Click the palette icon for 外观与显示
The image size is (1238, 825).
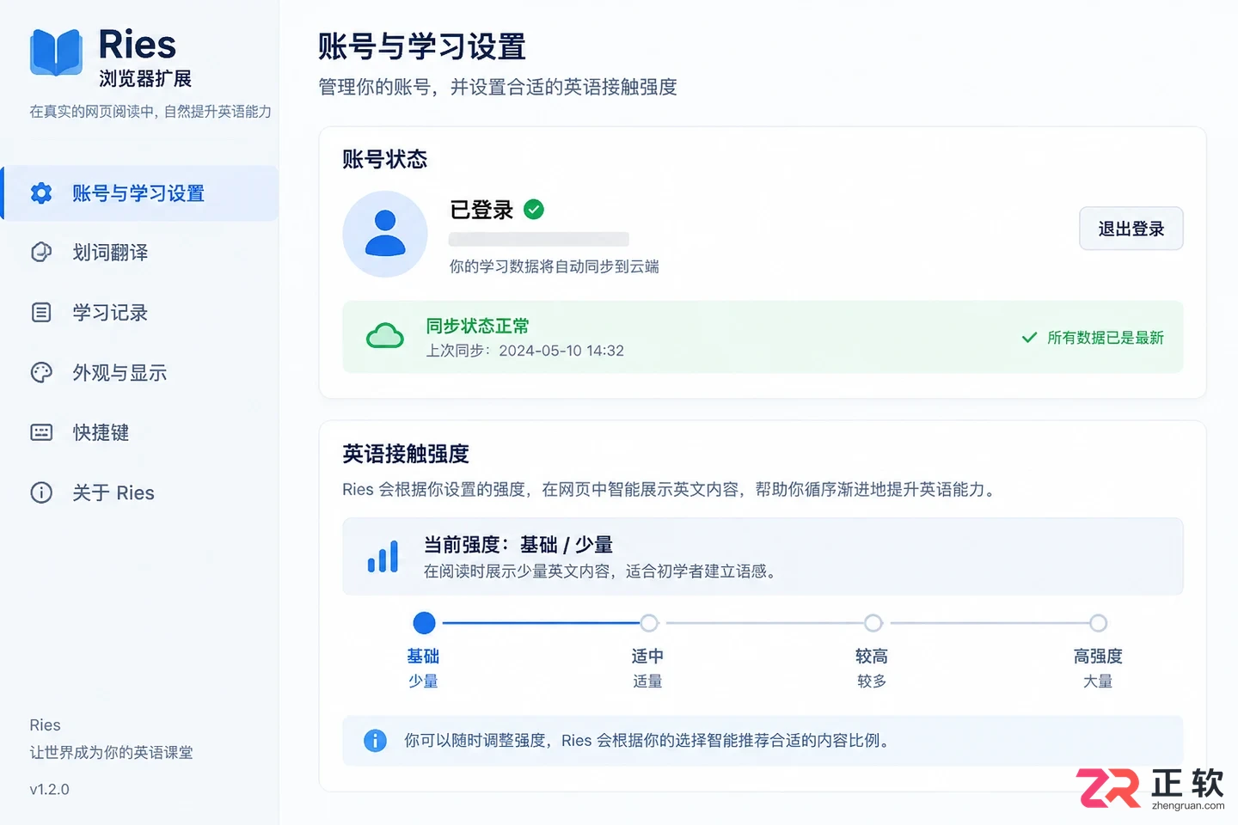point(41,373)
